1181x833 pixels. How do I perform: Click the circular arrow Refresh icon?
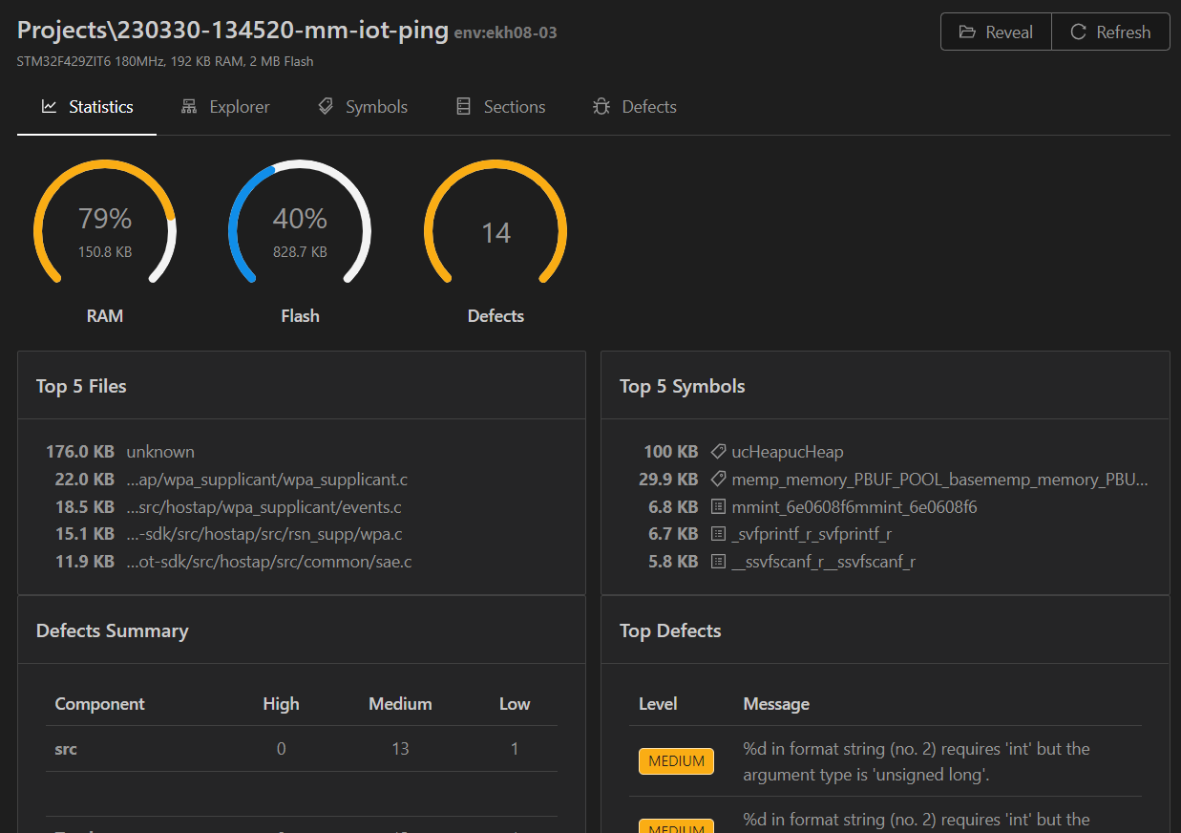(1078, 32)
